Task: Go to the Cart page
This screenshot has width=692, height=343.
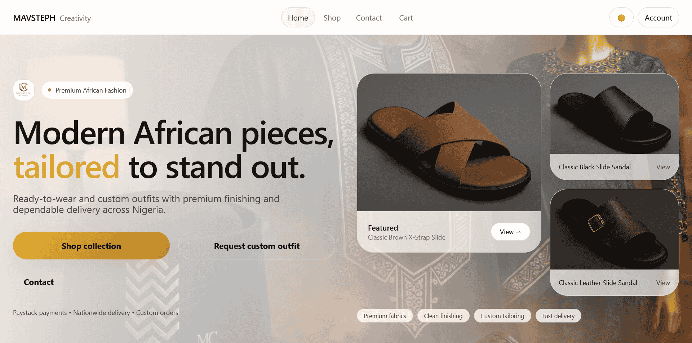Action: (405, 18)
